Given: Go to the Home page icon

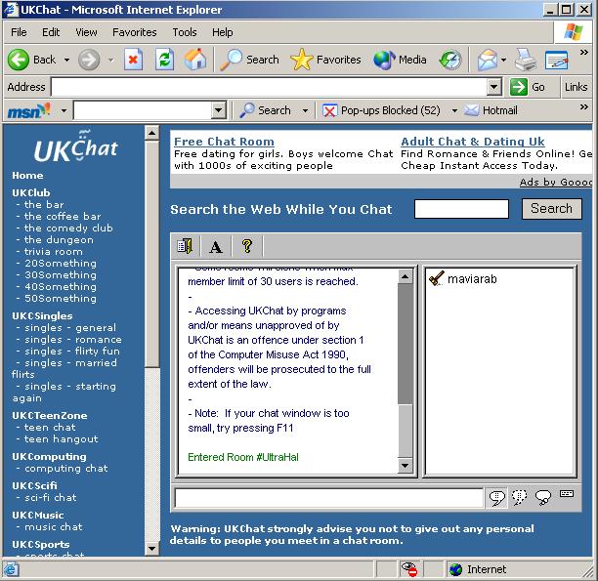Looking at the screenshot, I should coord(195,60).
